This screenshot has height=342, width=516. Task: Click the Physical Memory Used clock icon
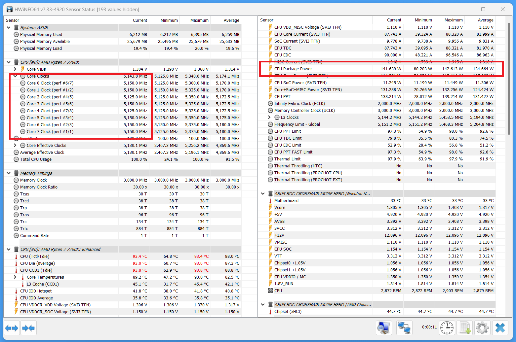tap(16, 35)
